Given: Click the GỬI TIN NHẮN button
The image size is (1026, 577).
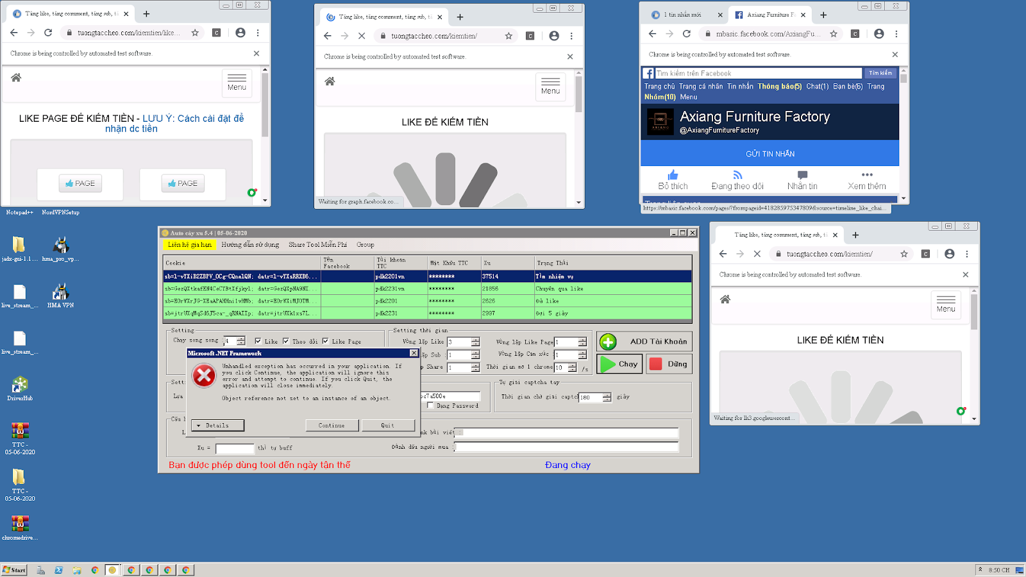Looking at the screenshot, I should [770, 154].
